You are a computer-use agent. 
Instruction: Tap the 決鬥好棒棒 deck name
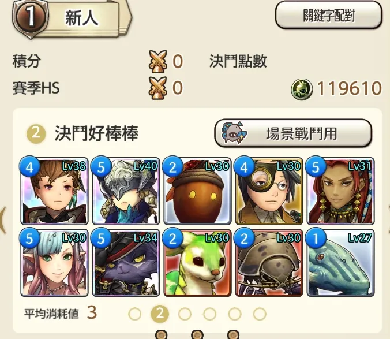96,133
